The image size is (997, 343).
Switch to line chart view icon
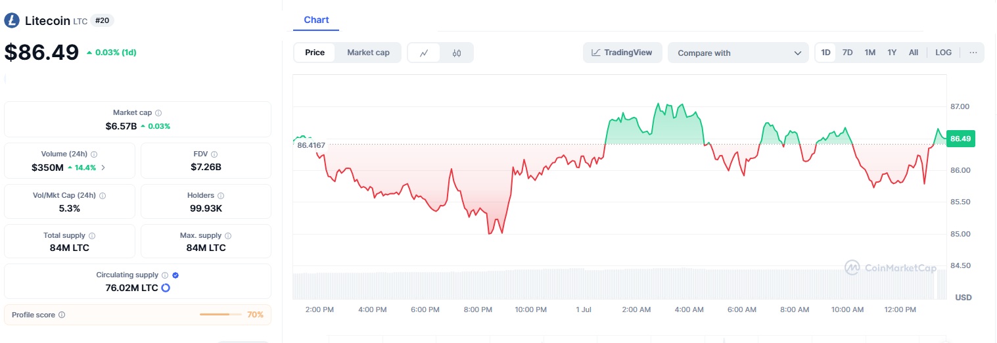(425, 53)
